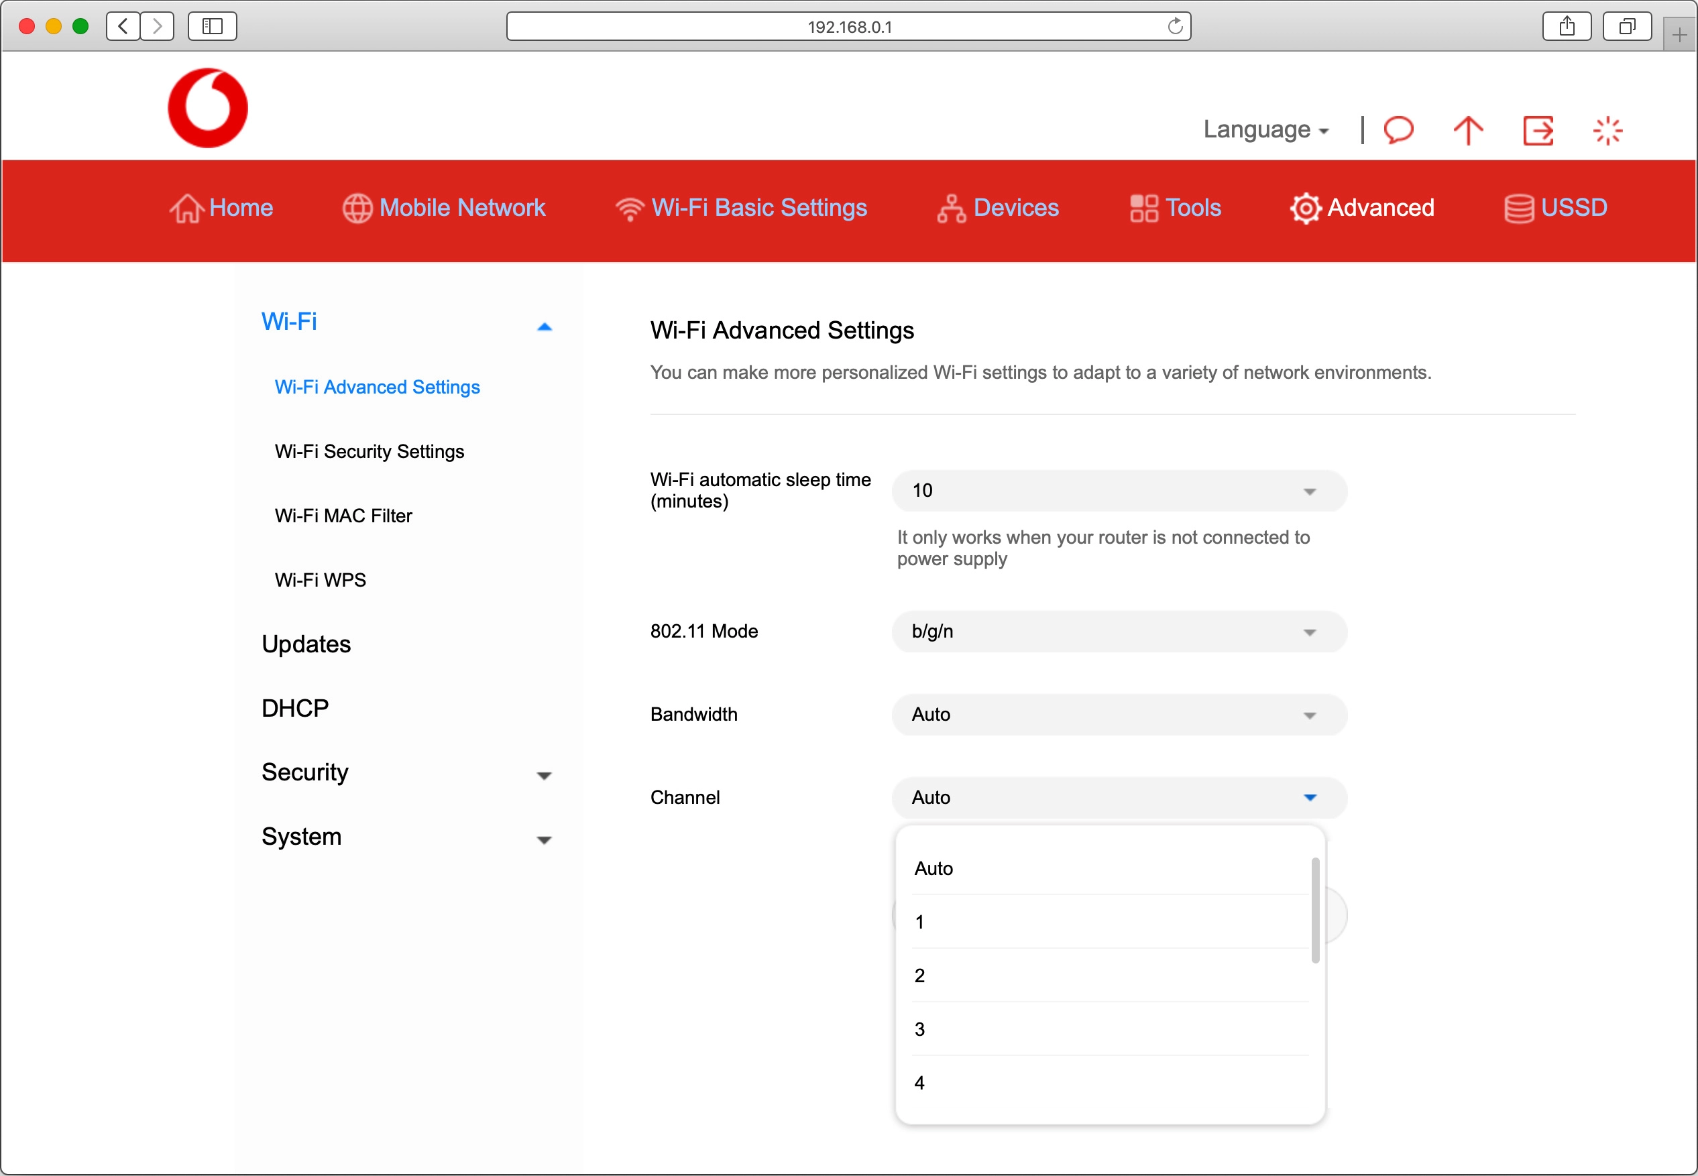The height and width of the screenshot is (1176, 1698).
Task: Open the SMS message bubble icon
Action: pos(1398,131)
